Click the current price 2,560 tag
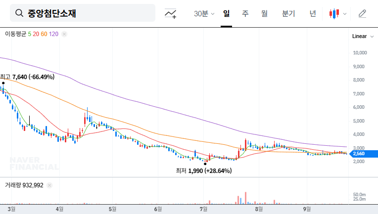378x214 pixels. pos(364,154)
